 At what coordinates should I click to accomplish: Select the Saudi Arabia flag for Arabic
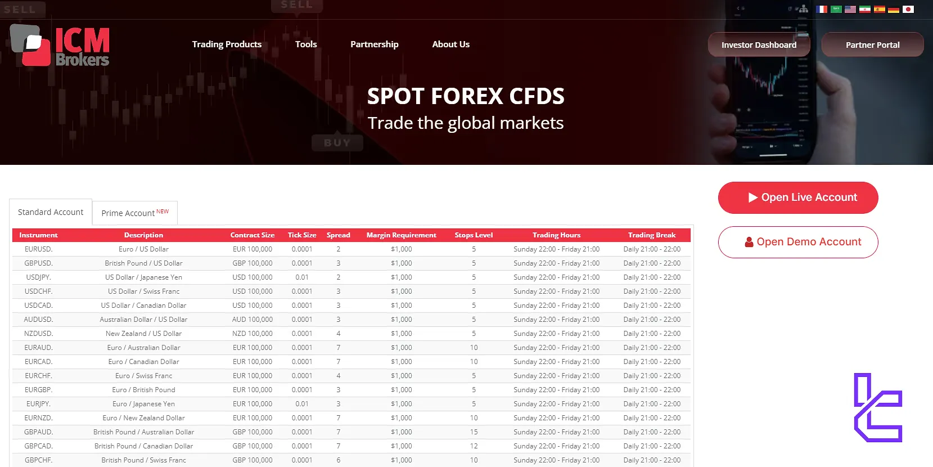coord(836,9)
